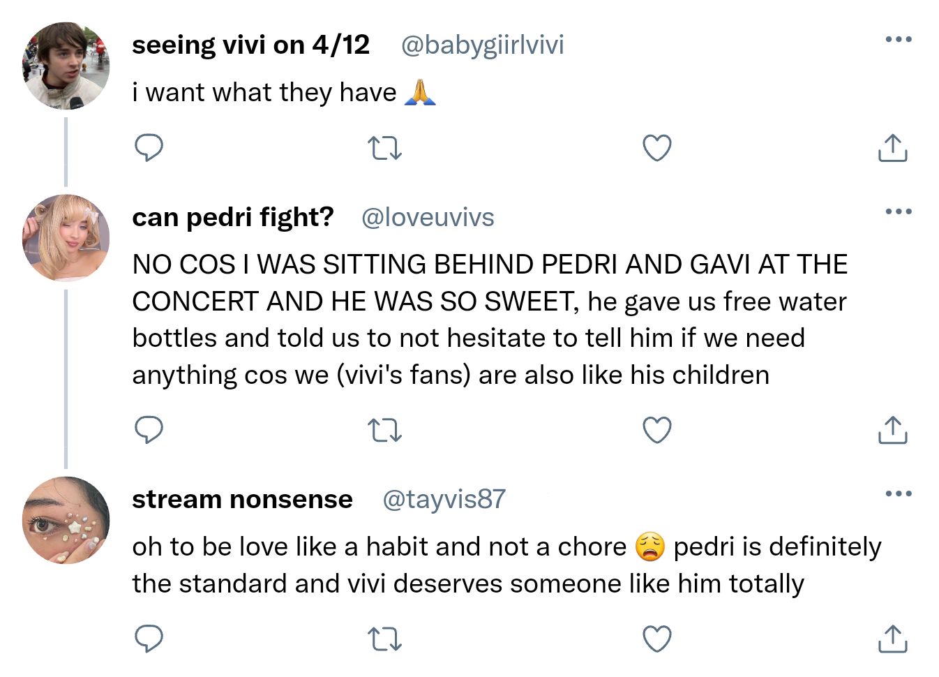Reply to the loveuvivs tweet

tap(149, 430)
